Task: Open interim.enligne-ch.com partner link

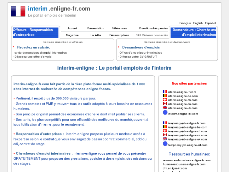Action: coord(182,100)
